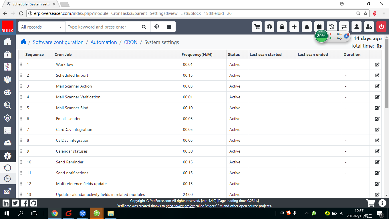The image size is (389, 219).
Task: Open the sidebar home icon
Action: [8, 42]
